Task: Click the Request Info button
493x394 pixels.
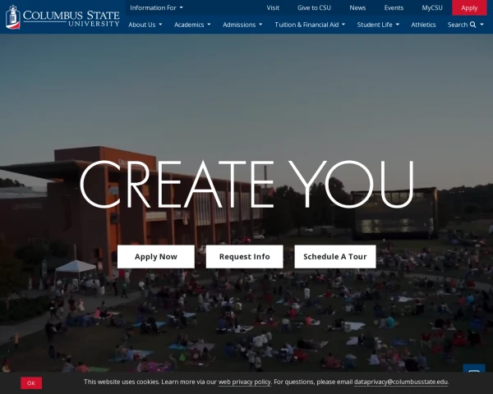Action: 244,257
